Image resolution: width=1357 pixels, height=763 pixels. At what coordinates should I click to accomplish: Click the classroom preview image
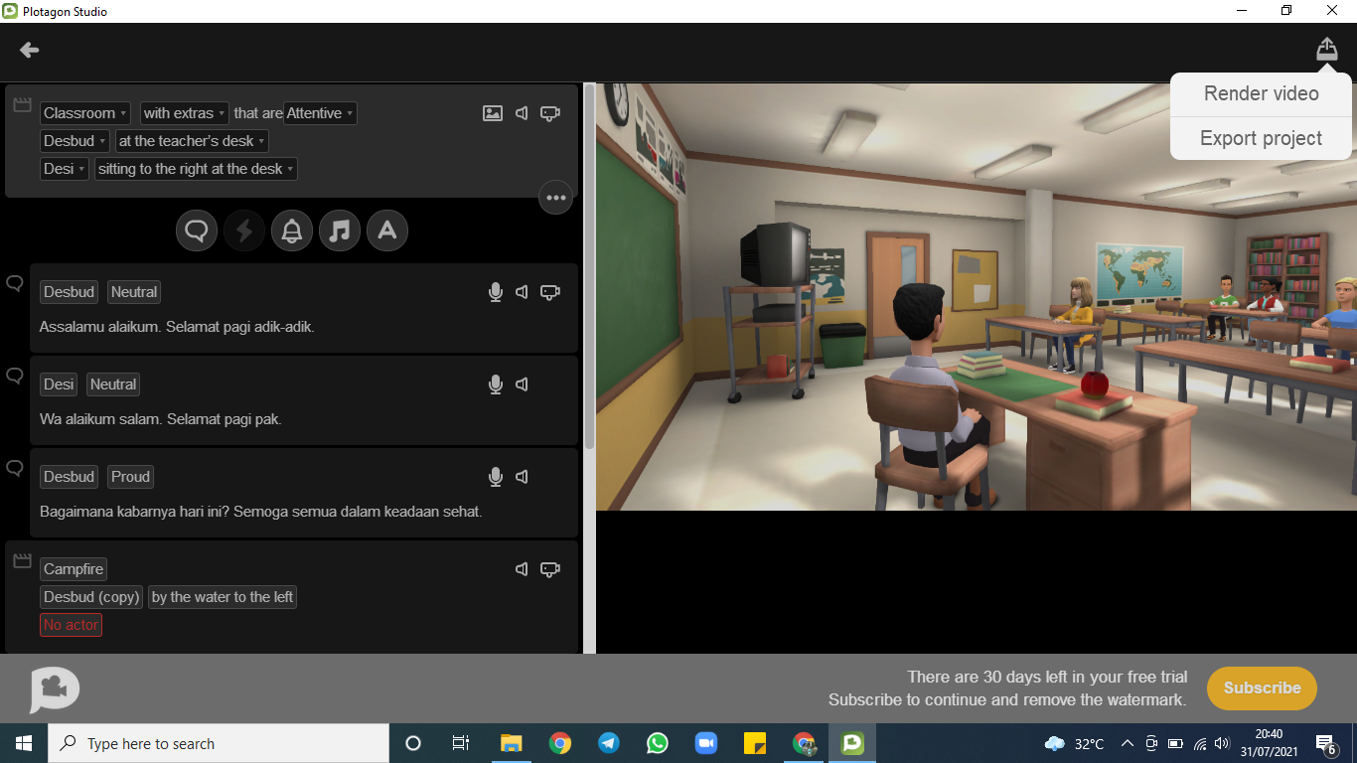[x=977, y=296]
